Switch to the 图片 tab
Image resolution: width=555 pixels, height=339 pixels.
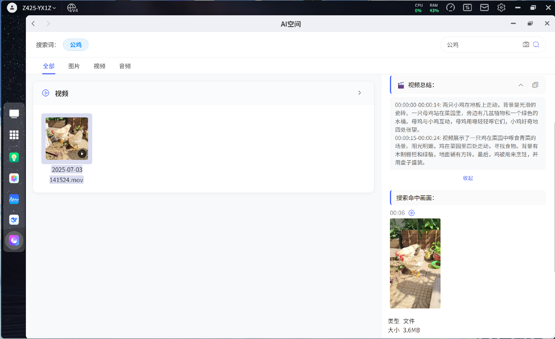coord(74,66)
